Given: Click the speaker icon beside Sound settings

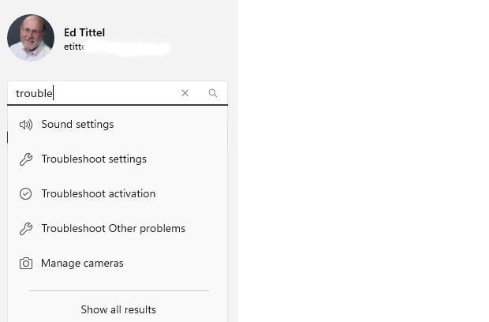Looking at the screenshot, I should 26,125.
